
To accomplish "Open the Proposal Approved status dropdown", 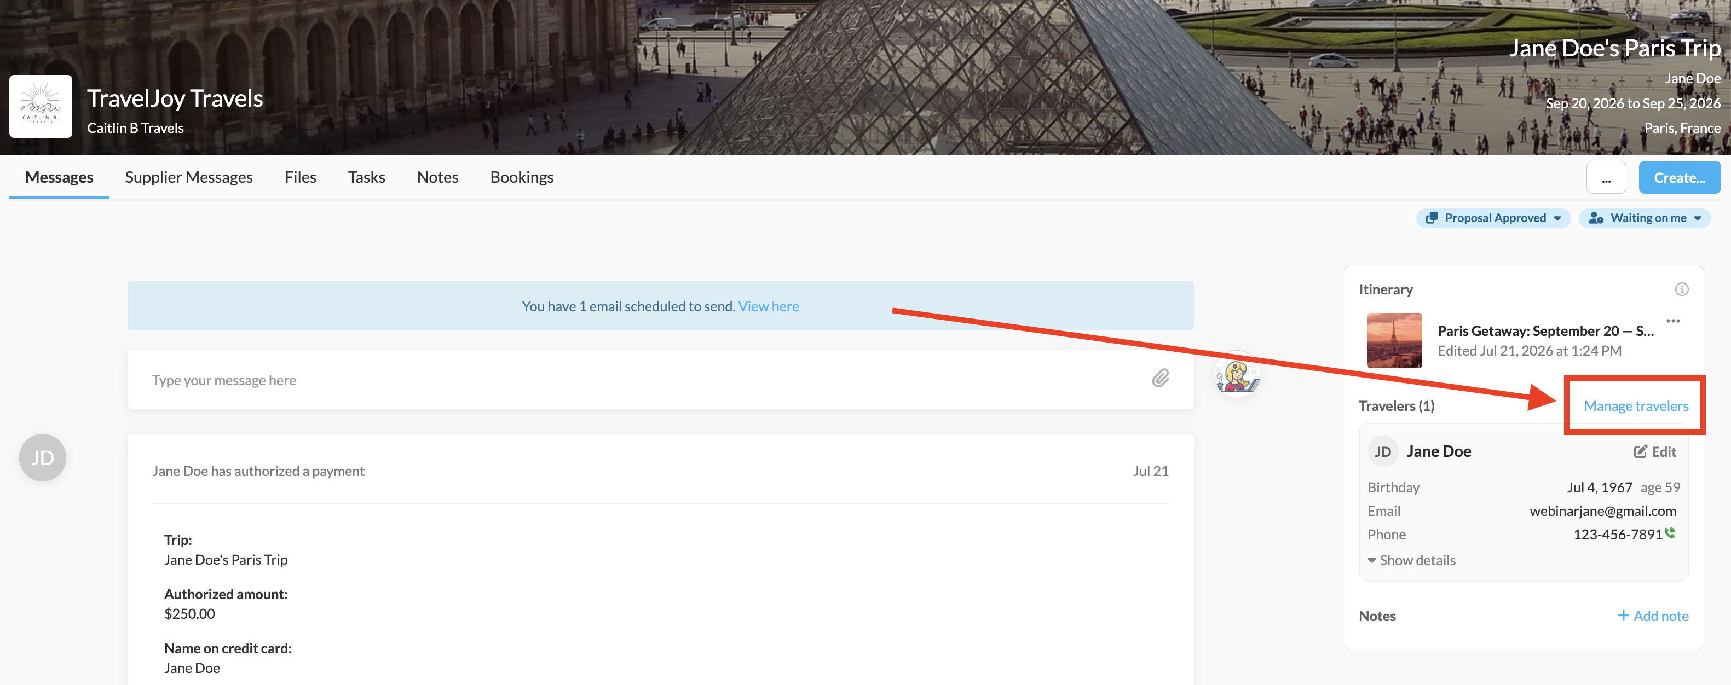I will pos(1493,218).
